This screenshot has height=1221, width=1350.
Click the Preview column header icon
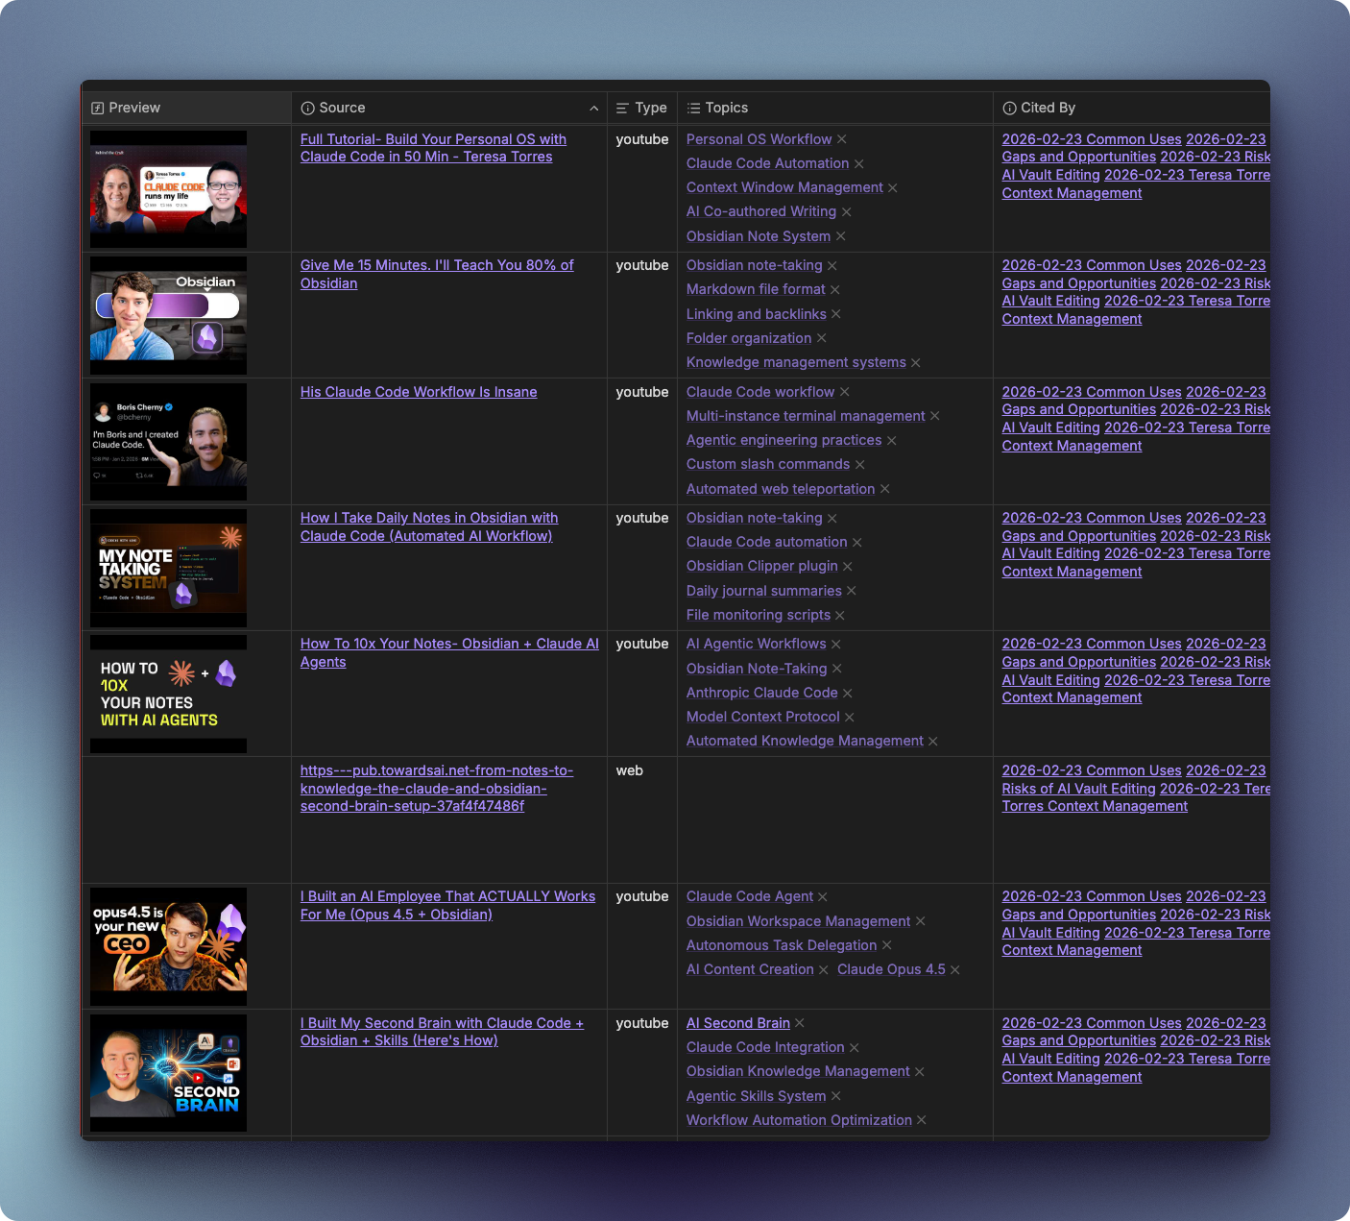(x=97, y=109)
